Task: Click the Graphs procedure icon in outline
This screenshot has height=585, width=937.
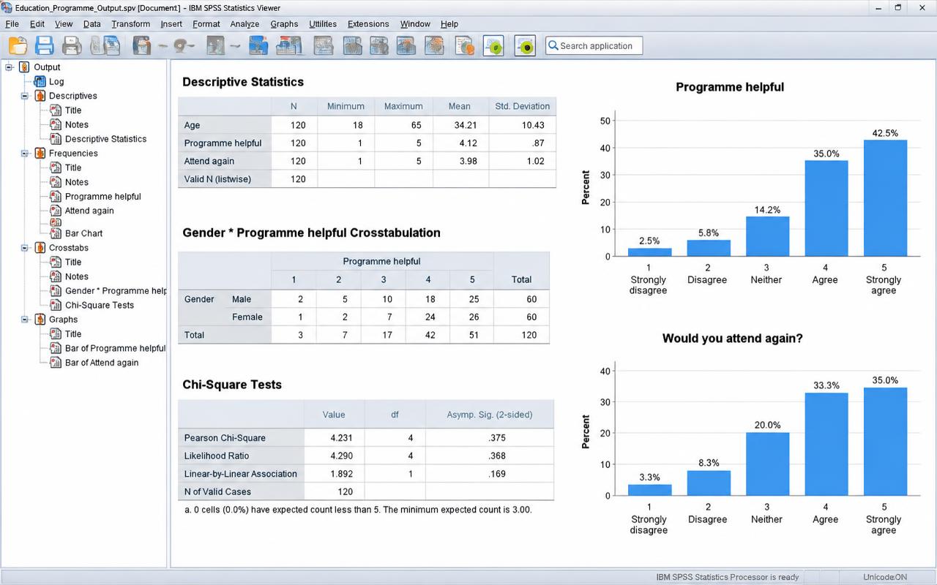Action: [40, 320]
